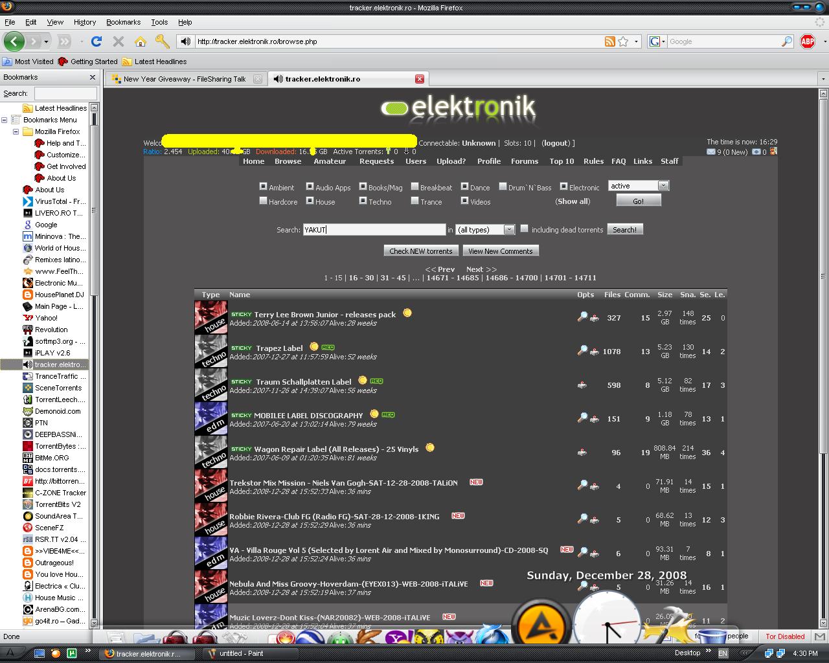Click the Tor Disabled status bar indicator

tap(785, 636)
